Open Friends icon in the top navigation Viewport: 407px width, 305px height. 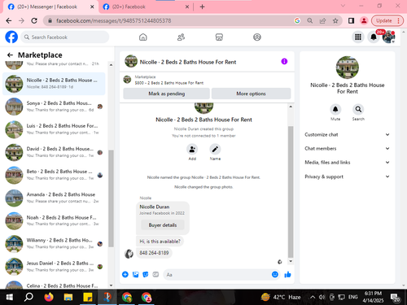coord(181,37)
